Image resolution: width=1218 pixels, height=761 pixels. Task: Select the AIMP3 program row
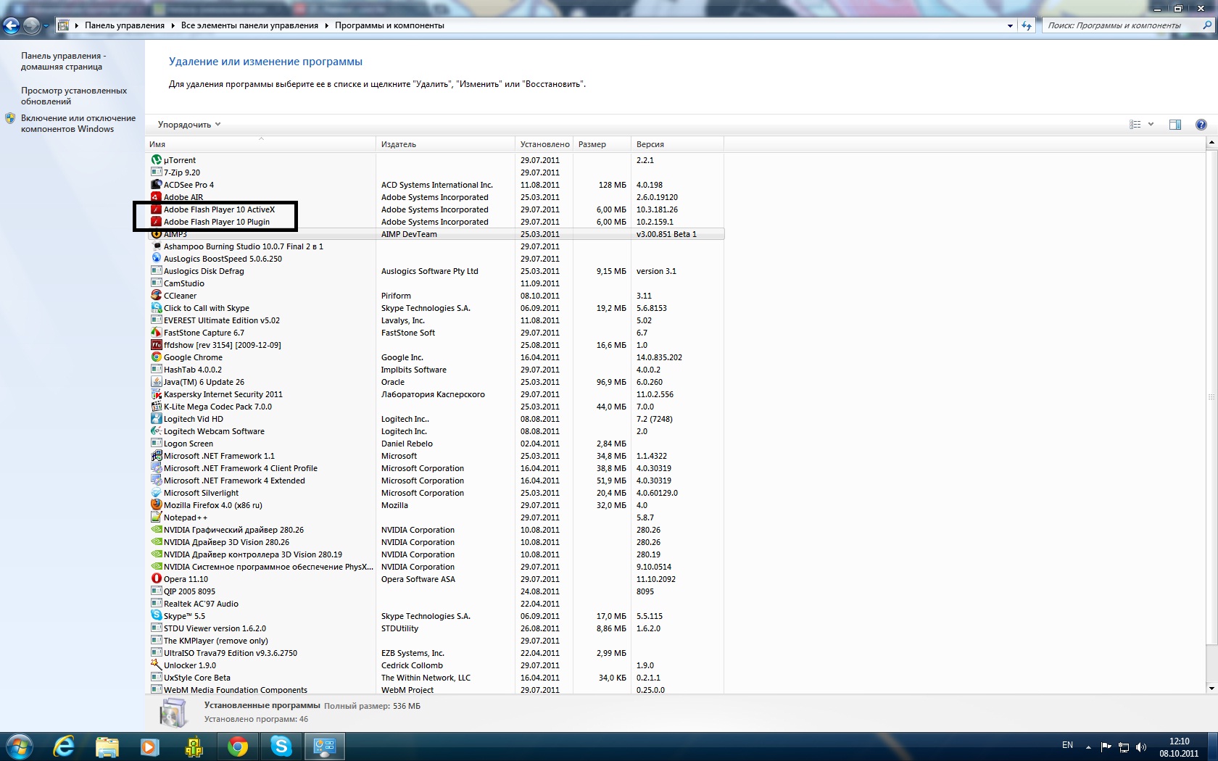(435, 234)
